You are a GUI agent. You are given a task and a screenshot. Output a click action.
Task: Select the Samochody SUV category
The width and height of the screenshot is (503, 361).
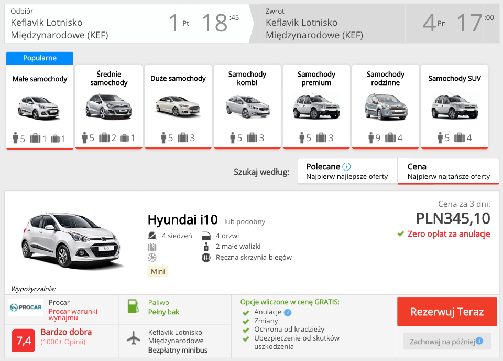(x=455, y=107)
